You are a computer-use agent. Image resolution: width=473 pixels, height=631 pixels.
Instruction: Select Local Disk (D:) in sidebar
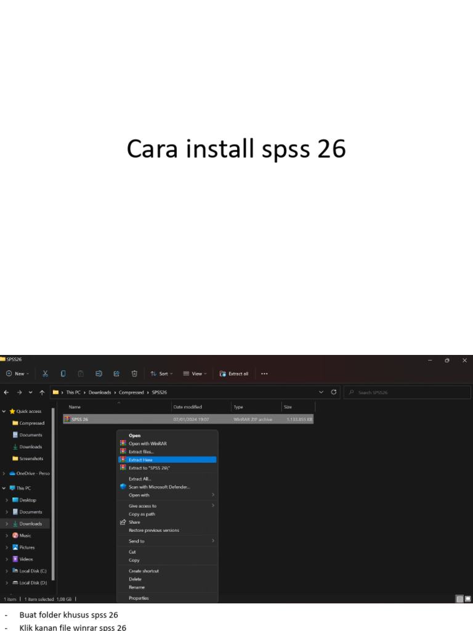[30, 583]
